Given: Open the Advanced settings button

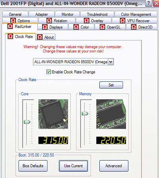Looking at the screenshot, I should [114, 166].
